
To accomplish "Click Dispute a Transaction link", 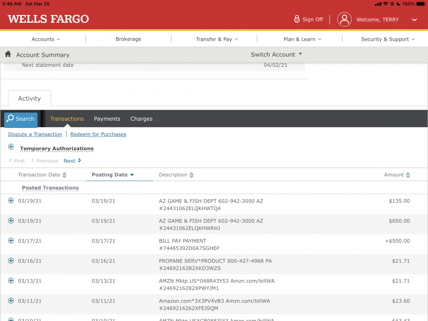I will 35,134.
